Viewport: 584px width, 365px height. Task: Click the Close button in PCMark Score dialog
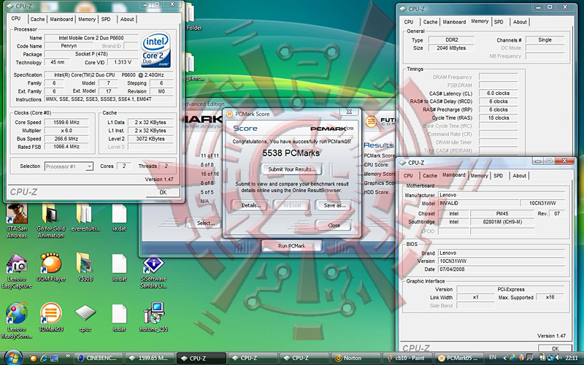coord(334,226)
